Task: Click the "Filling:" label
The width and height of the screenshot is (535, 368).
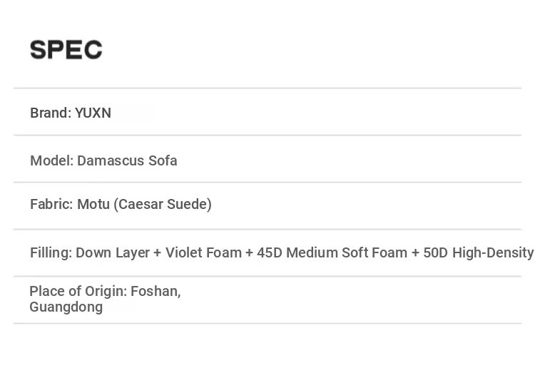Action: coord(51,252)
